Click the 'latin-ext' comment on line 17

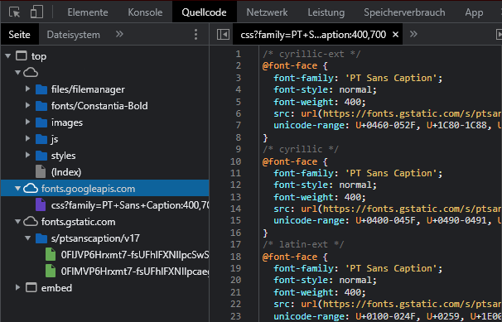click(x=303, y=245)
